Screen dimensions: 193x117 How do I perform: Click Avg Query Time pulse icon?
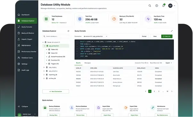(148, 19)
